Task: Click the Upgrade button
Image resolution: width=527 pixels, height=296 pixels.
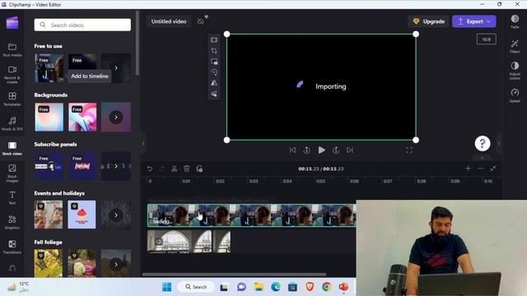Action: point(429,21)
